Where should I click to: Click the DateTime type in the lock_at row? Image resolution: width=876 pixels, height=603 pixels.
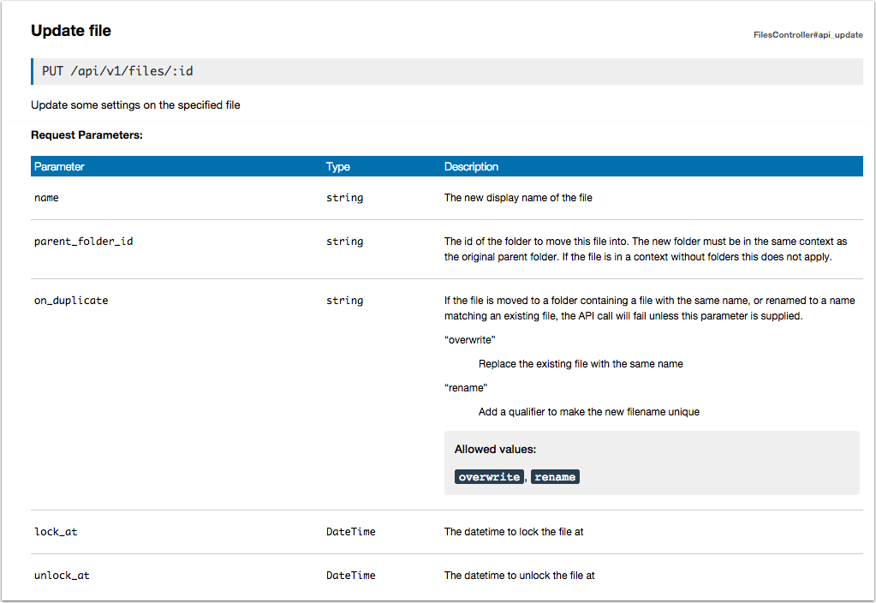click(350, 532)
